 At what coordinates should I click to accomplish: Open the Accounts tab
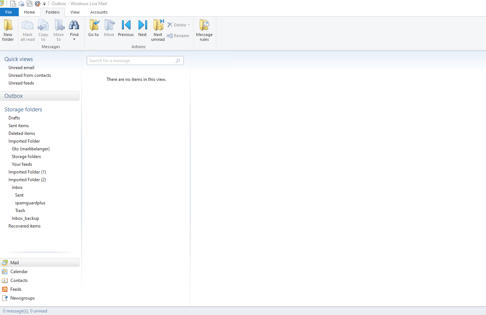tap(99, 12)
